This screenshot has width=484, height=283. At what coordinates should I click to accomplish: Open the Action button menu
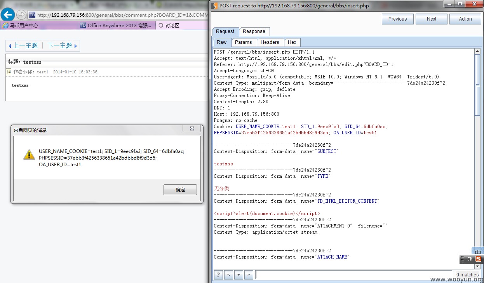[465, 19]
